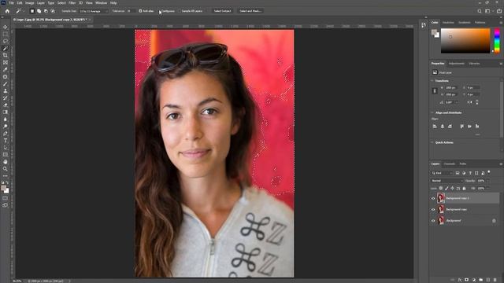The height and width of the screenshot is (283, 504).
Task: Select the Pen tool
Action: [6, 134]
